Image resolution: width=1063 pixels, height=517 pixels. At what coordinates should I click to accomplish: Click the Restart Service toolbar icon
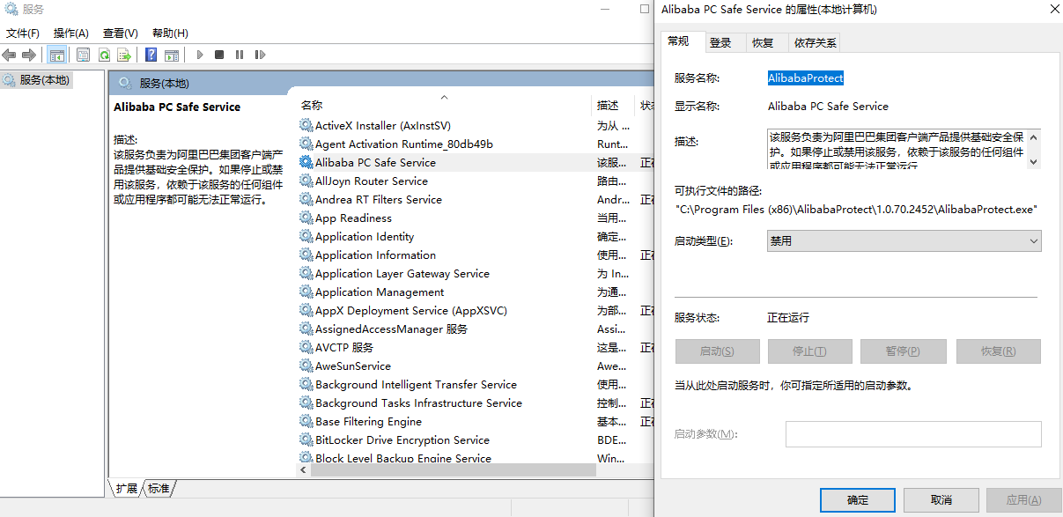[260, 55]
